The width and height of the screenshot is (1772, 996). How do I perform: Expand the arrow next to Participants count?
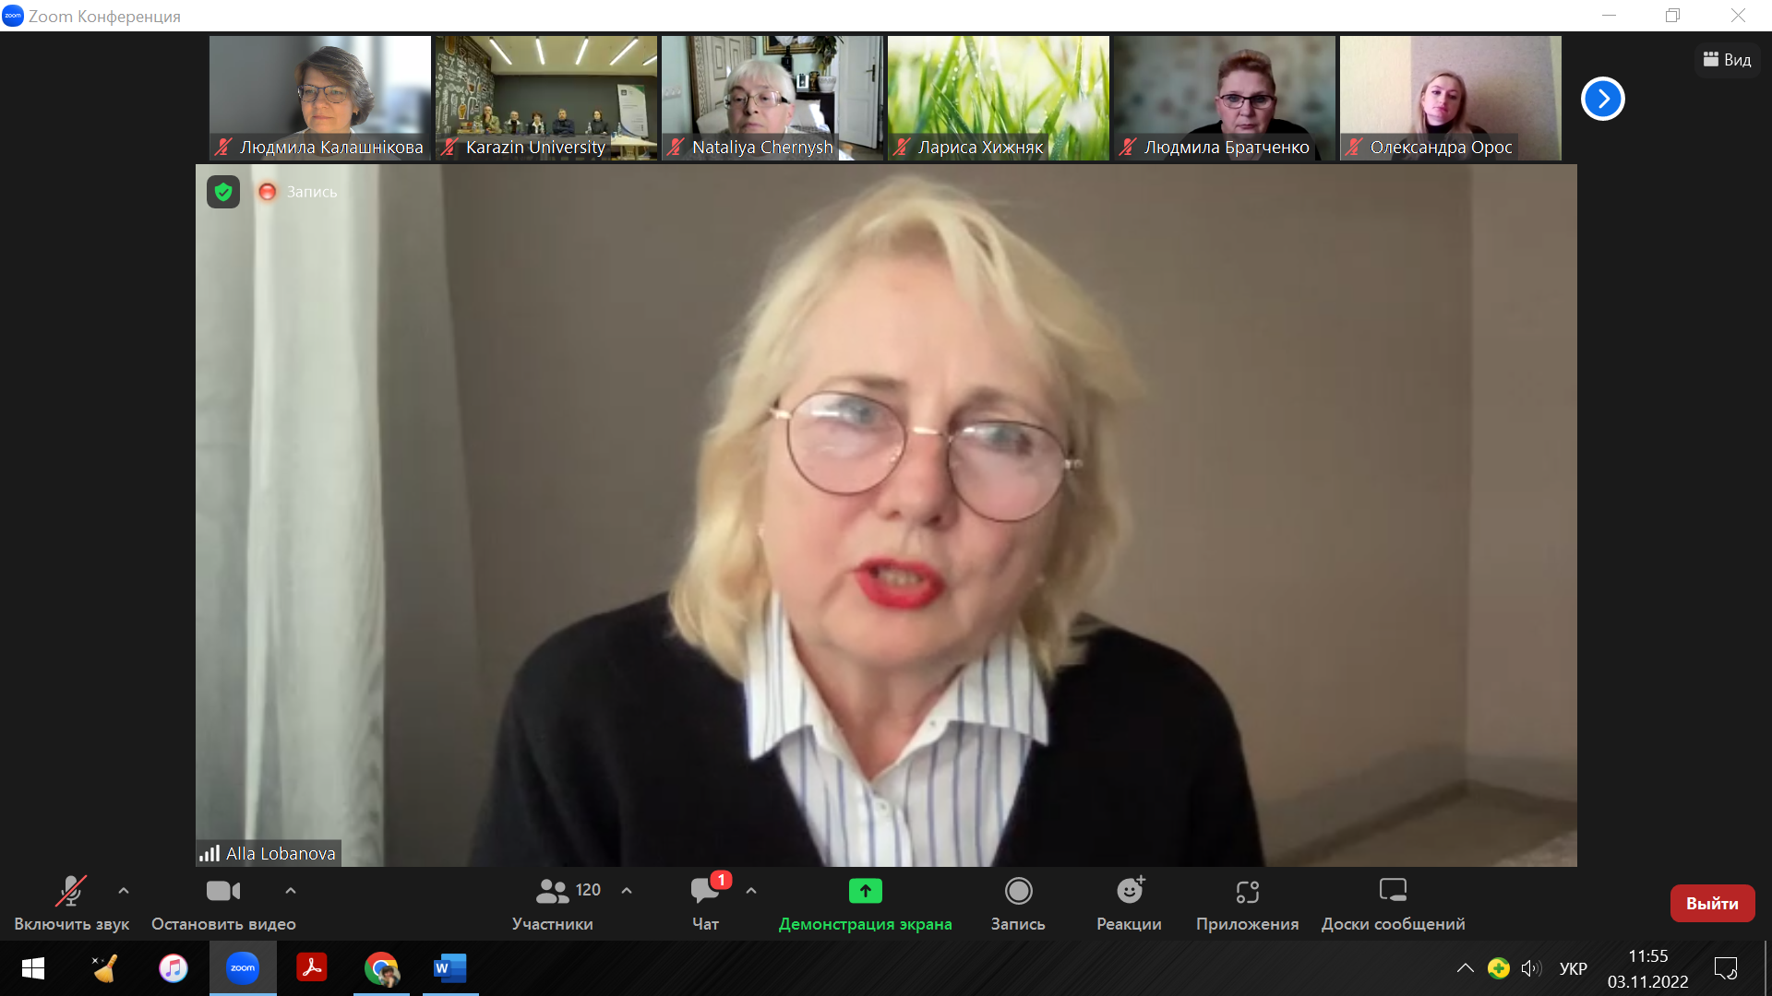point(627,891)
